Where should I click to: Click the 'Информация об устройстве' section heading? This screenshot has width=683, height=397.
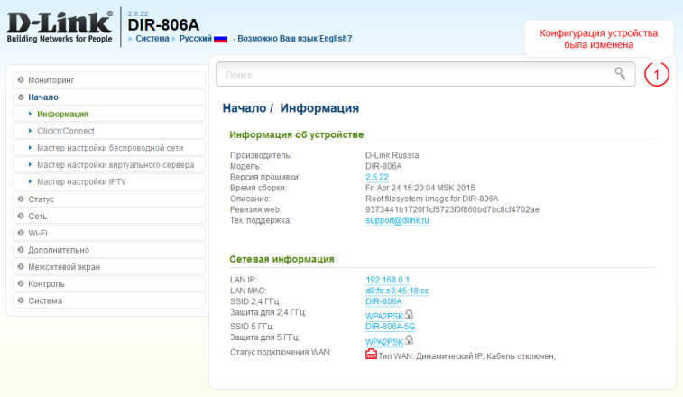[297, 134]
